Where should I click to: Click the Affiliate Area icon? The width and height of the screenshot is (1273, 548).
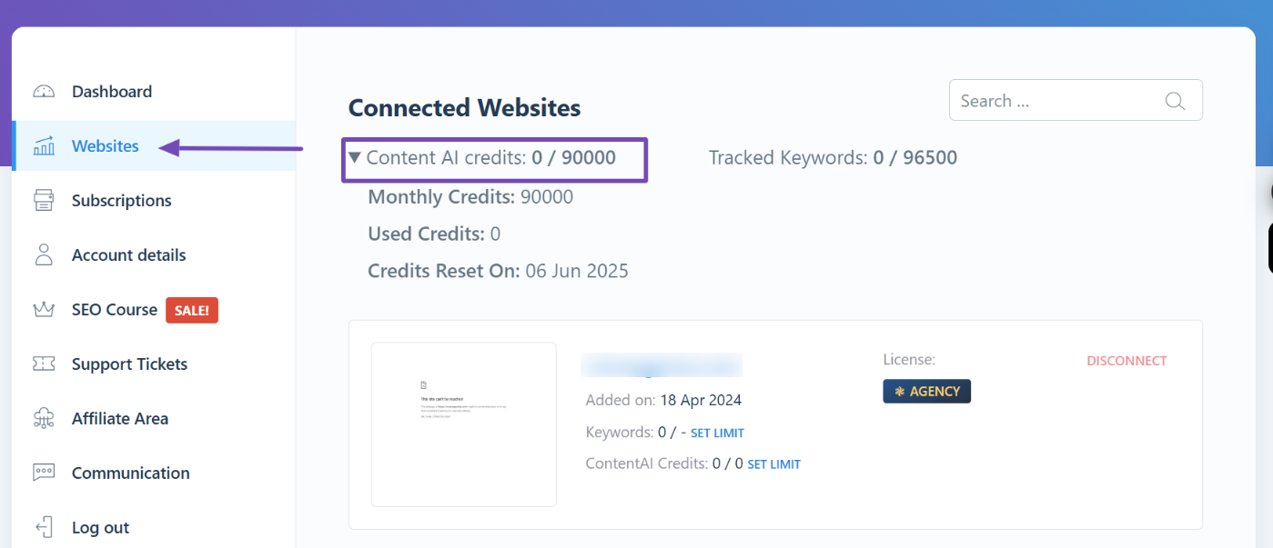click(x=44, y=419)
